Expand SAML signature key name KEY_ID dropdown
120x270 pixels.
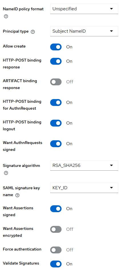point(84,188)
